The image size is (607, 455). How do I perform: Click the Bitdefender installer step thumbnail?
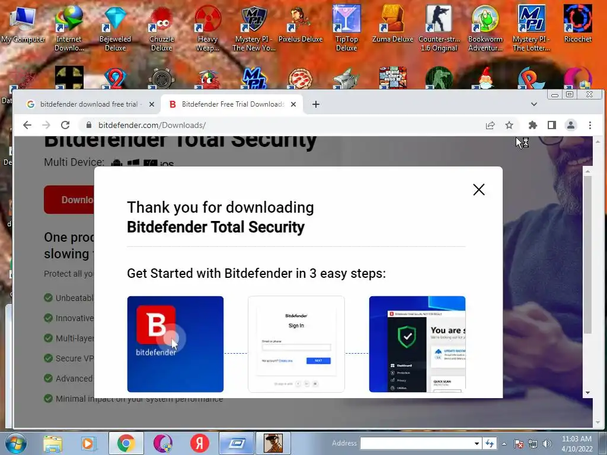(x=175, y=344)
